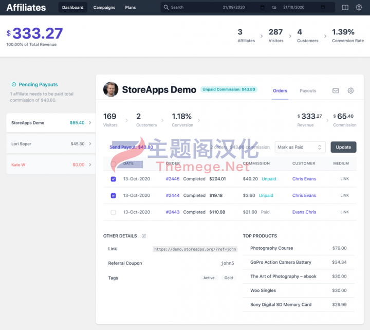Screen dimensions: 370x330
Task: Click the envelope icon for StoreApps Demo
Action: click(336, 90)
